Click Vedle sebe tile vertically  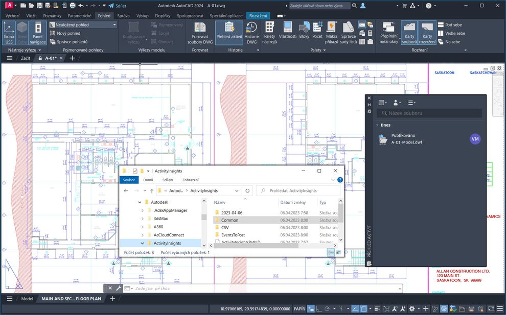[451, 33]
